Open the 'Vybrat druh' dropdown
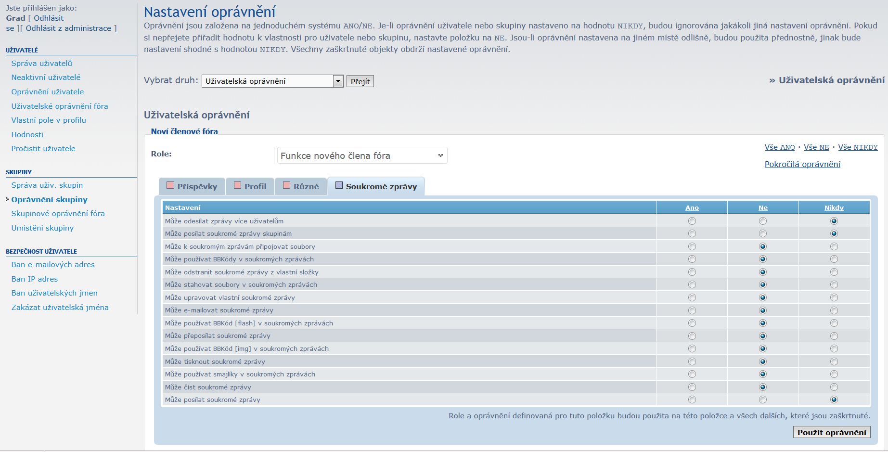 tap(272, 81)
